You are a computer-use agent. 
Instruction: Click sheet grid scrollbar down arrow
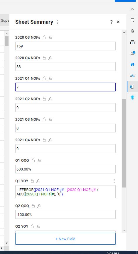(6, 243)
